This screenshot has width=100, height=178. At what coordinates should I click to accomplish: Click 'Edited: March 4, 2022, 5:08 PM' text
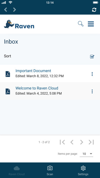tap(39, 93)
